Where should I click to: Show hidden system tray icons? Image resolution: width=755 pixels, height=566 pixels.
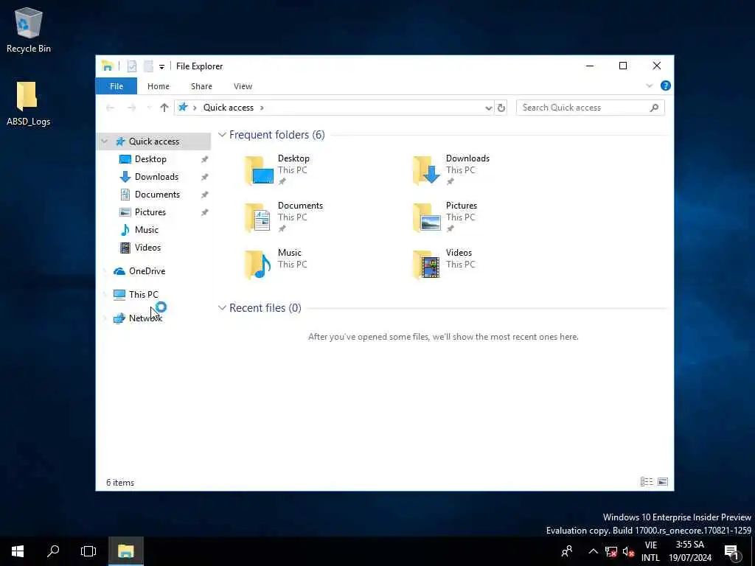tap(594, 551)
